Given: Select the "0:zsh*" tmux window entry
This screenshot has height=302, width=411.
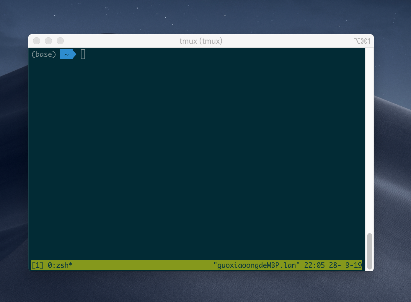Looking at the screenshot, I should point(60,265).
